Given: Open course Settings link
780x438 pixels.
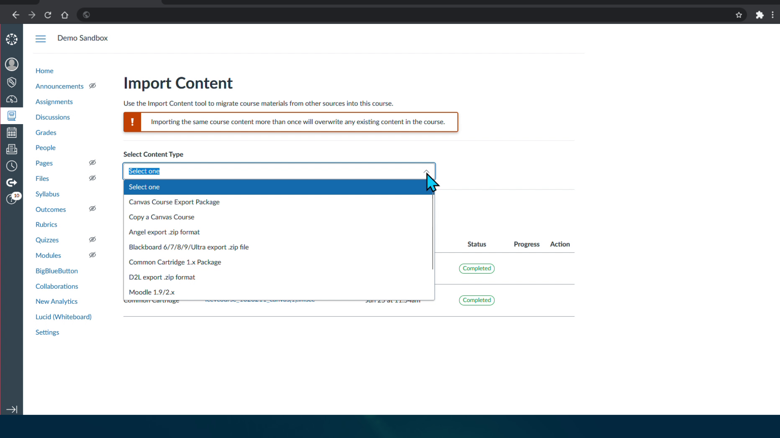Looking at the screenshot, I should pyautogui.click(x=47, y=332).
